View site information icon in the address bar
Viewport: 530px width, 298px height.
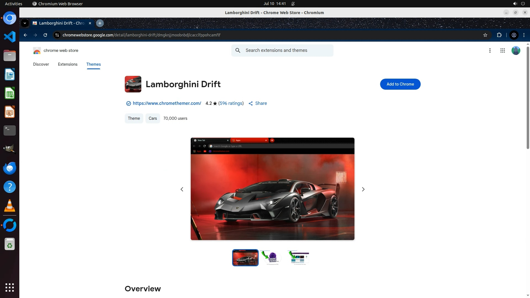coord(57,35)
